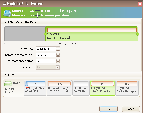Click the 4% usage bar of D:
143x113 pixels.
click(59, 84)
